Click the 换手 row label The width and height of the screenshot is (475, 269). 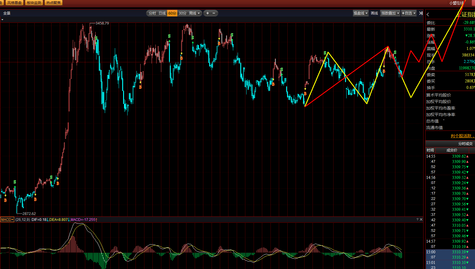(x=431, y=88)
